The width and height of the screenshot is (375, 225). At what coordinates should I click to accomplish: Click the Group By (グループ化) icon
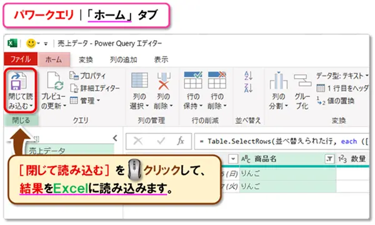pos(302,81)
